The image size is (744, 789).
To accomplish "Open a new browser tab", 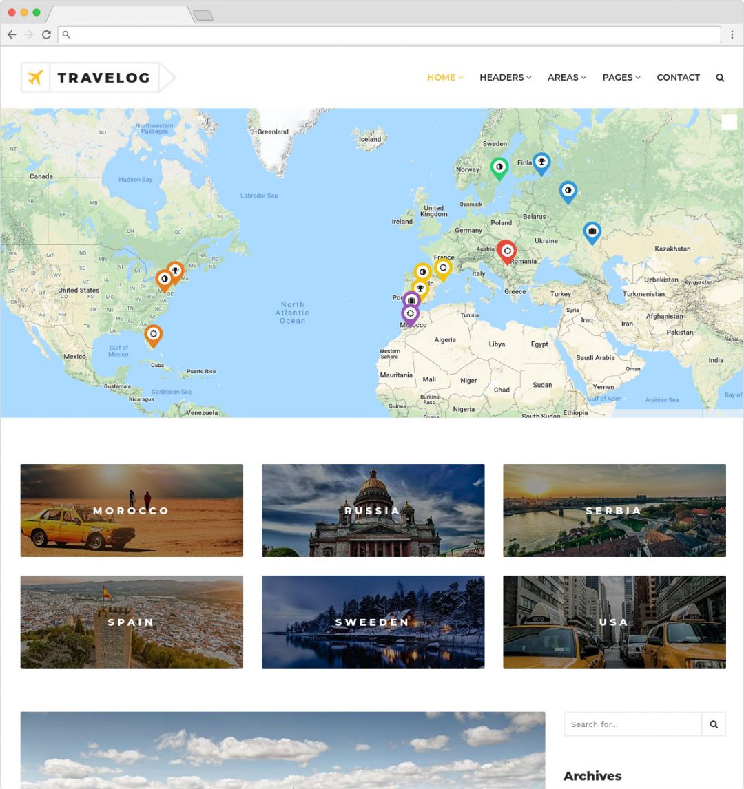I will (203, 15).
